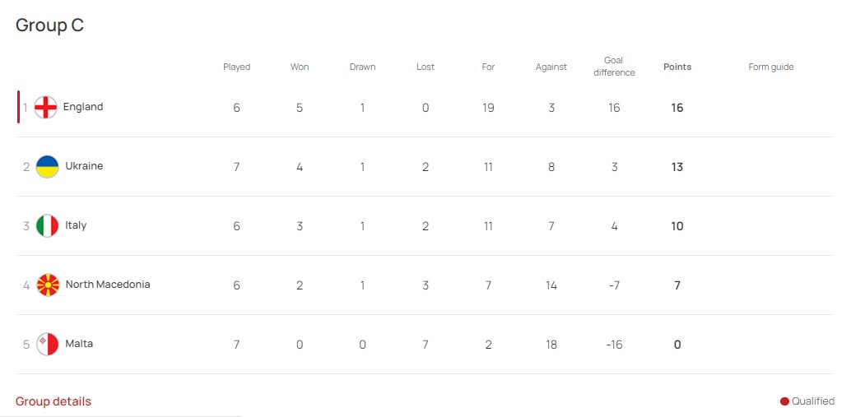Click the Ukraine flag icon
The width and height of the screenshot is (851, 417).
[47, 166]
